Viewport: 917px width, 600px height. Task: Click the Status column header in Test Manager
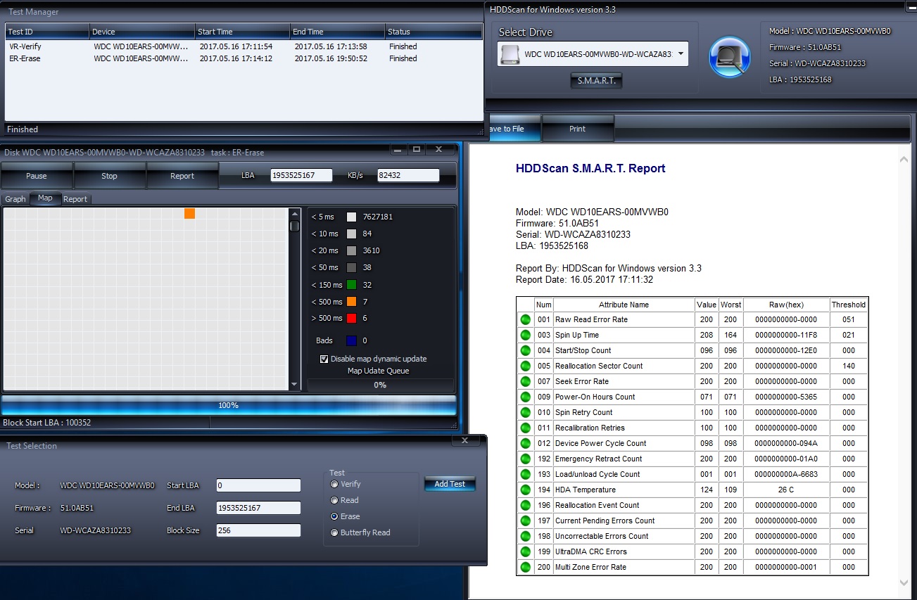coord(434,32)
